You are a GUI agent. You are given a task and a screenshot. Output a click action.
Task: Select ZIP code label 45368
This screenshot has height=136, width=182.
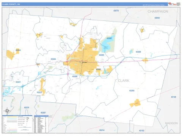[132, 91]
